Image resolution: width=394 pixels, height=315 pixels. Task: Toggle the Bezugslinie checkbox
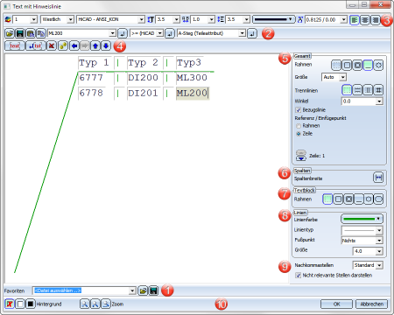[x=298, y=110]
